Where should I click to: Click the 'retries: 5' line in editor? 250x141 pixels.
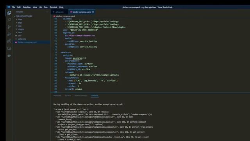pyautogui.click(x=73, y=86)
